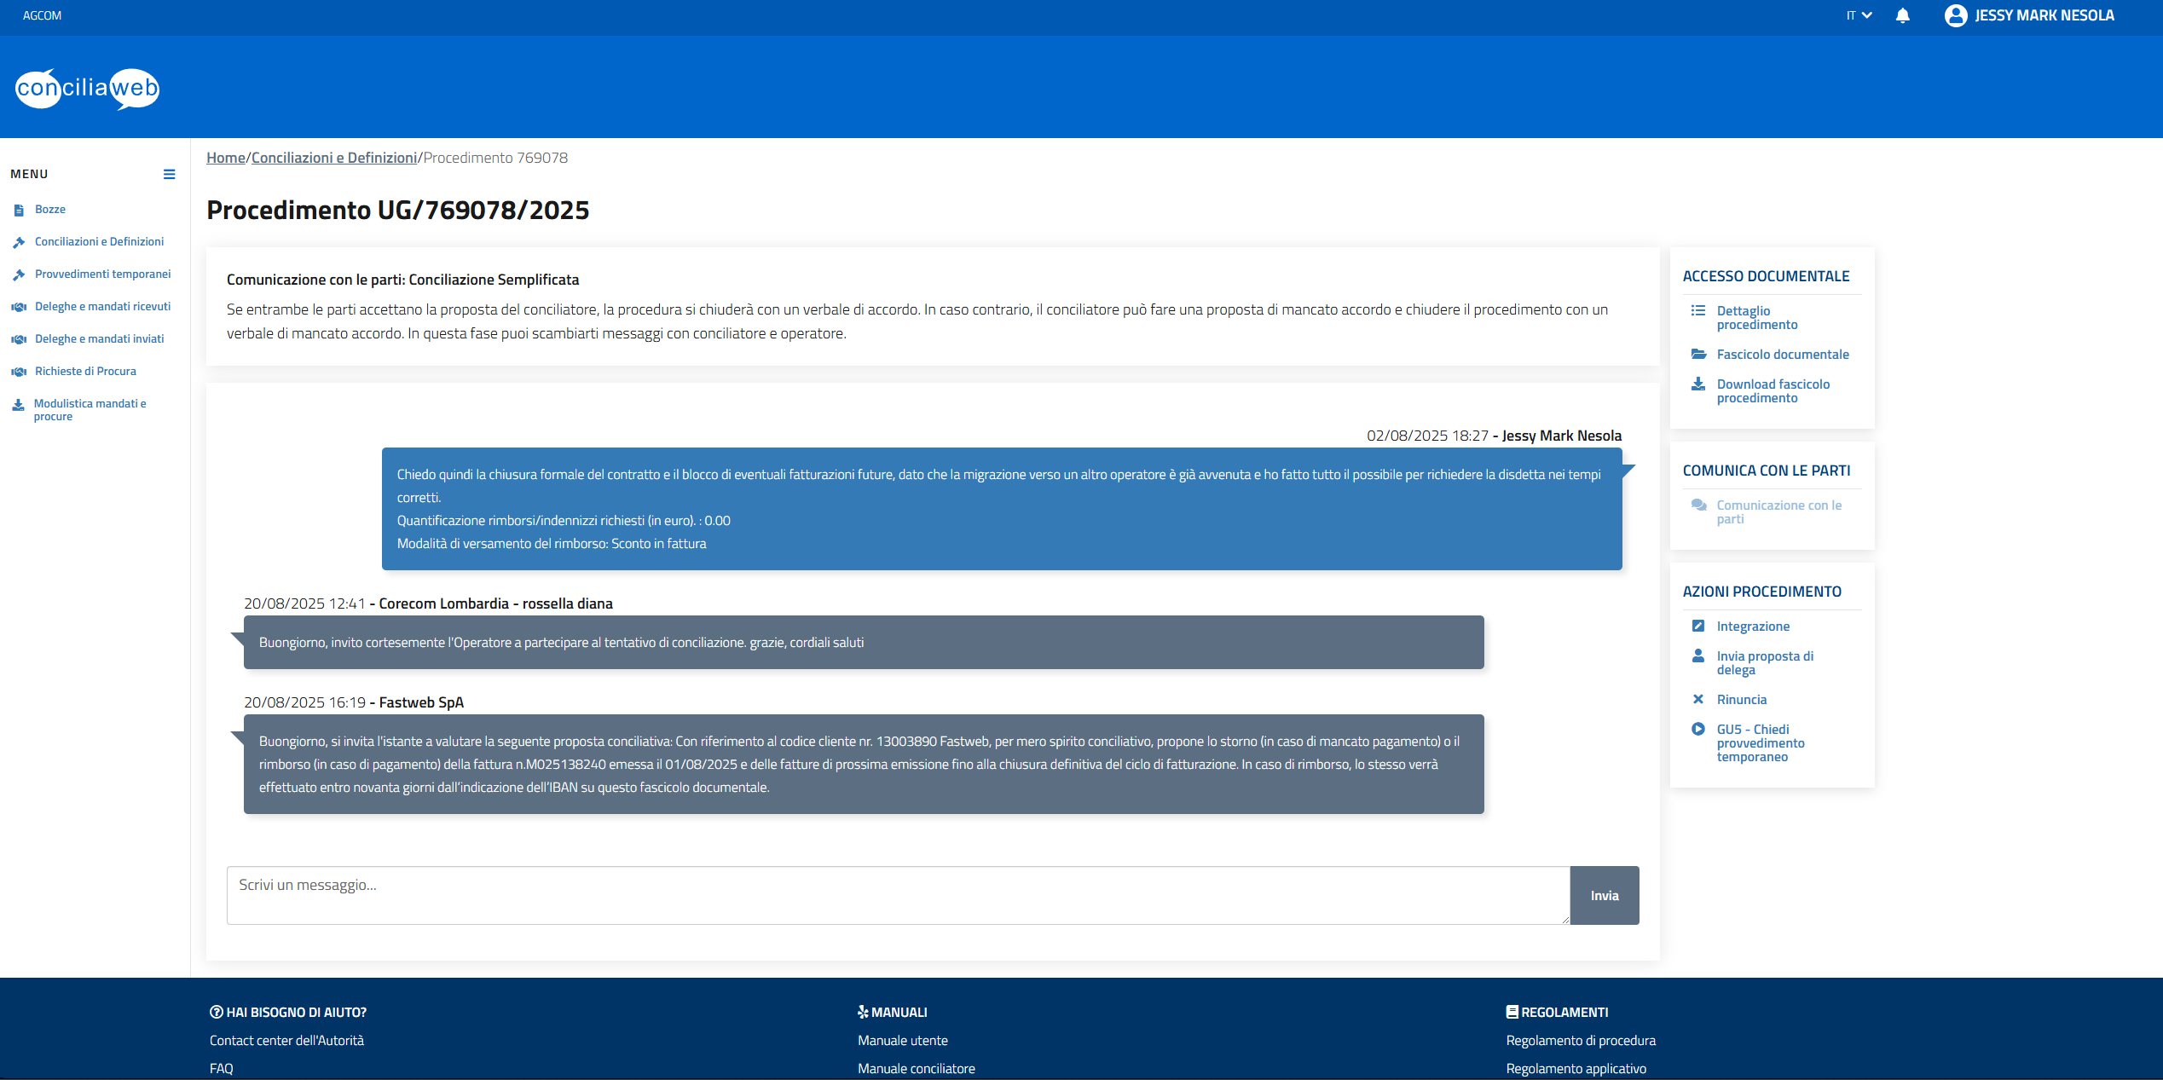
Task: Click Invia proposta di delega link
Action: [x=1764, y=662]
